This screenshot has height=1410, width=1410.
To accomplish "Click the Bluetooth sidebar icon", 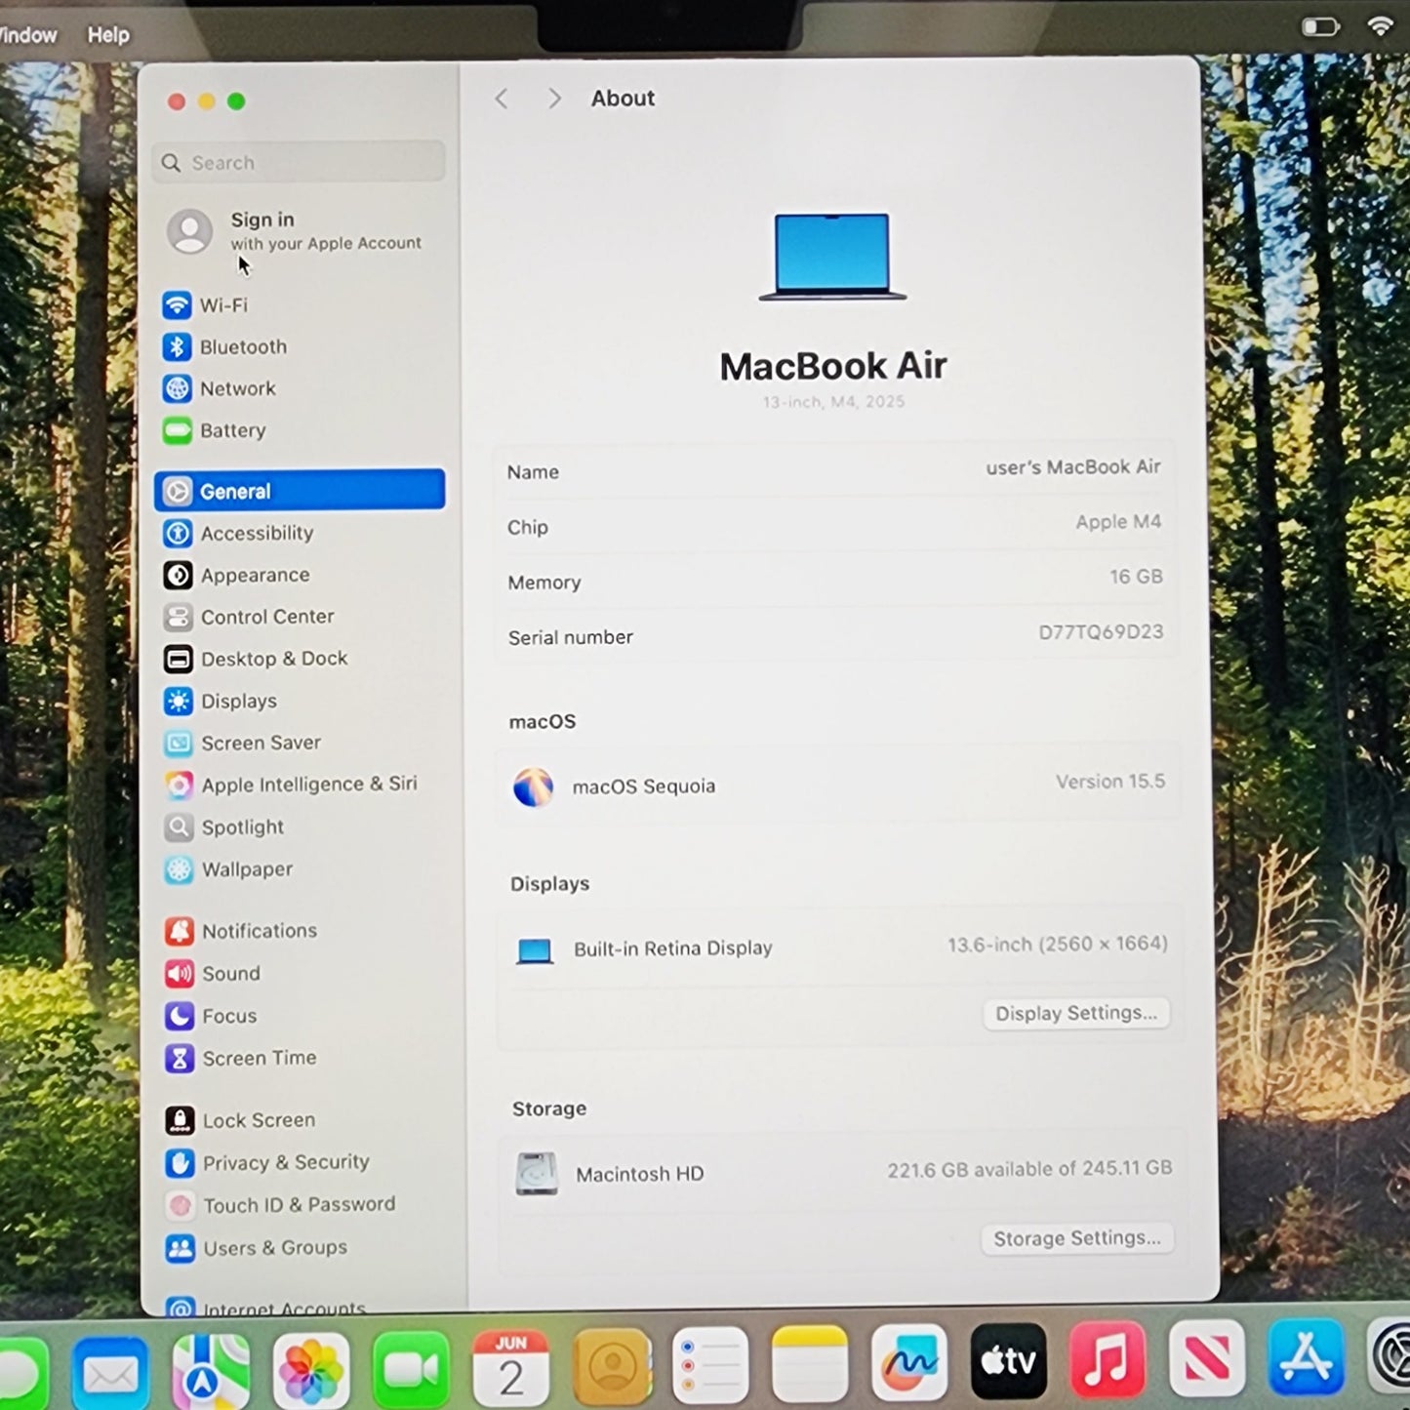I will point(177,347).
